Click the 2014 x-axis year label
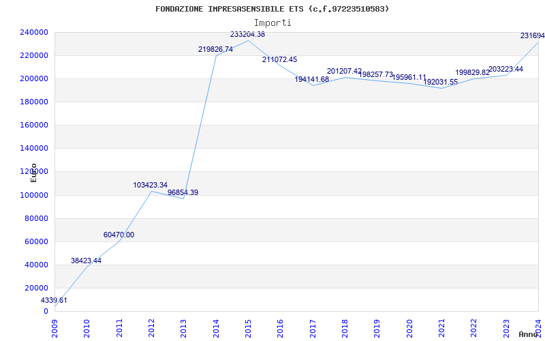The width and height of the screenshot is (545, 341). point(216,328)
